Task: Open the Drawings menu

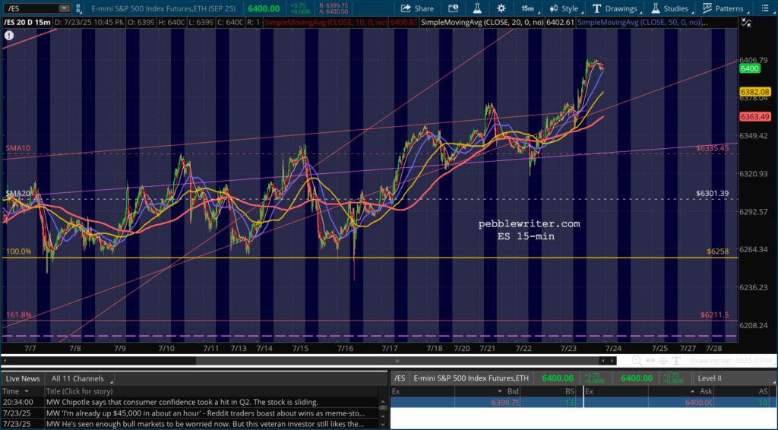Action: pyautogui.click(x=615, y=8)
